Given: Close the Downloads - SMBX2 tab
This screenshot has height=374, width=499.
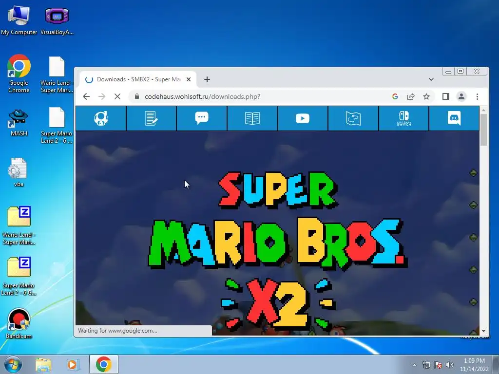Looking at the screenshot, I should [x=189, y=79].
